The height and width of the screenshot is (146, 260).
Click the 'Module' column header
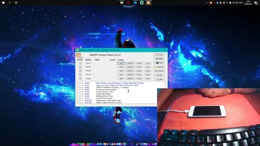pyautogui.click(x=88, y=60)
